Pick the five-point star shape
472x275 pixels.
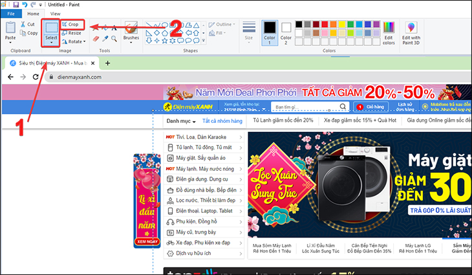pyautogui.click(x=165, y=41)
